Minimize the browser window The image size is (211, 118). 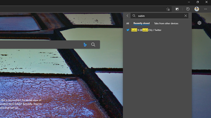pos(189,2)
